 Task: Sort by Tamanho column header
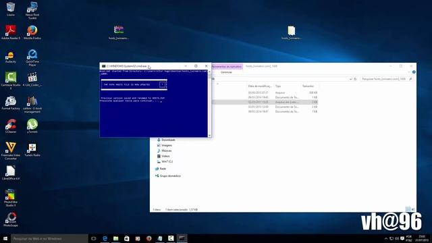point(308,86)
